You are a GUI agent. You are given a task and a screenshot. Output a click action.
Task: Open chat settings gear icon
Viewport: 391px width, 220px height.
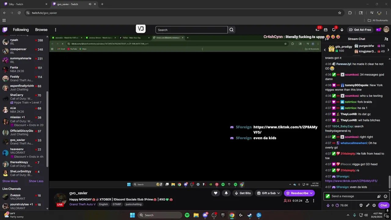pyautogui.click(x=374, y=205)
